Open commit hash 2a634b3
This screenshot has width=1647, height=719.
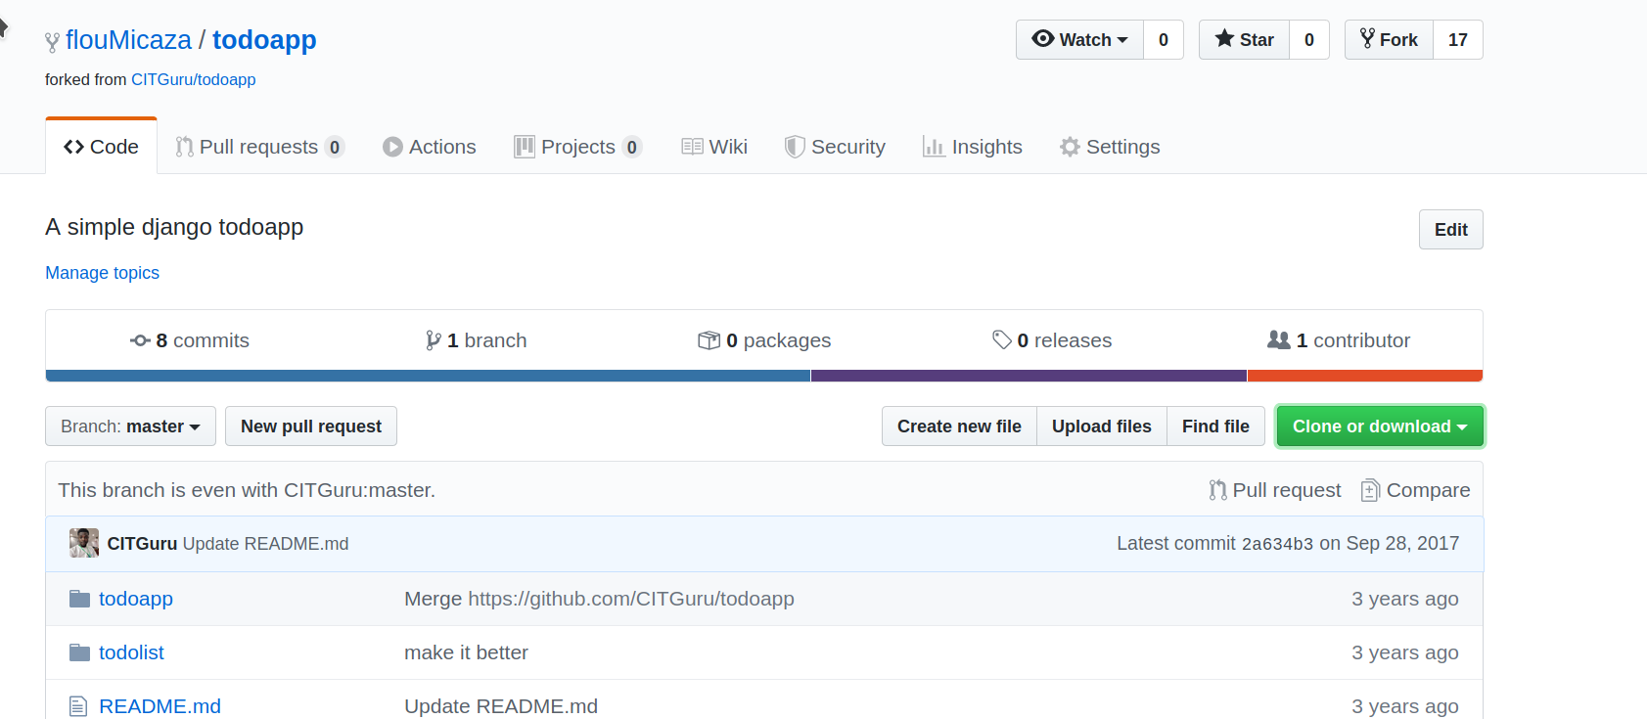[x=1277, y=544]
